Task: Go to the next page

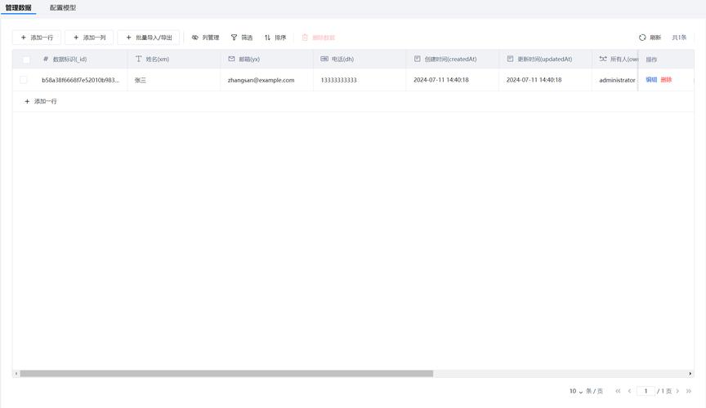Action: pyautogui.click(x=677, y=391)
